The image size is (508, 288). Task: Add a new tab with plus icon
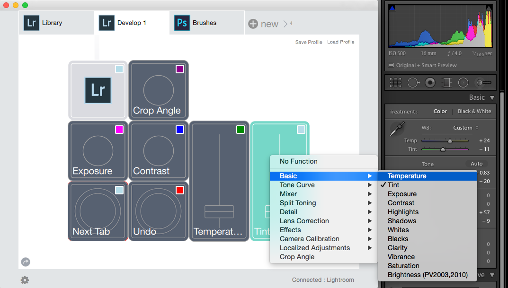(x=253, y=24)
